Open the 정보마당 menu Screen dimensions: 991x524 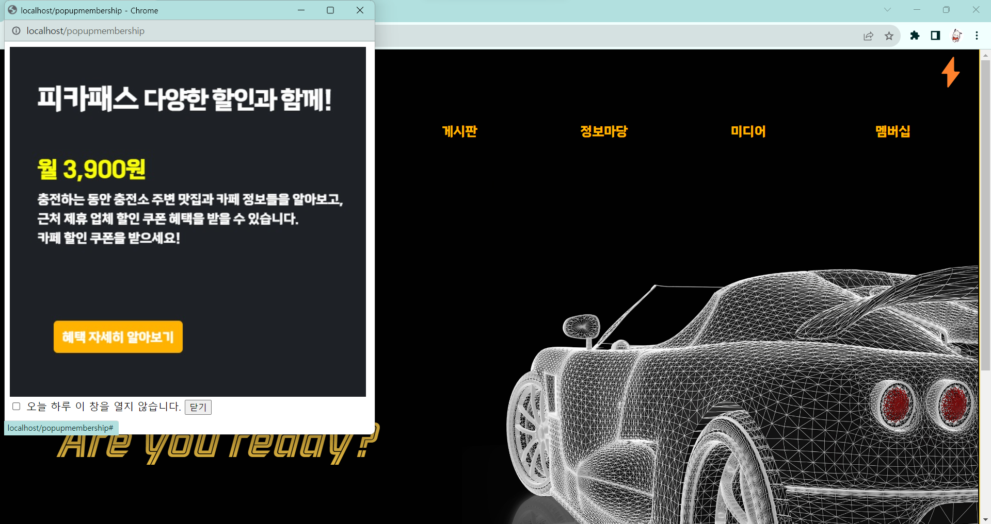click(x=604, y=131)
